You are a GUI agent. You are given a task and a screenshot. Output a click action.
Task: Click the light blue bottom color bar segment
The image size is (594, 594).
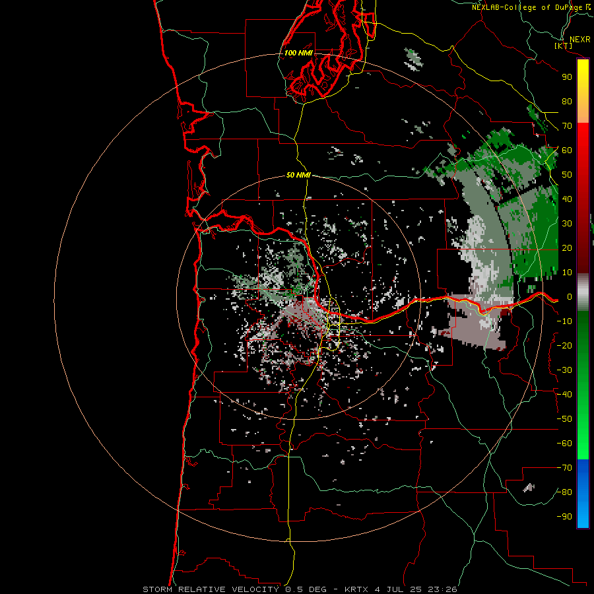pyautogui.click(x=583, y=513)
